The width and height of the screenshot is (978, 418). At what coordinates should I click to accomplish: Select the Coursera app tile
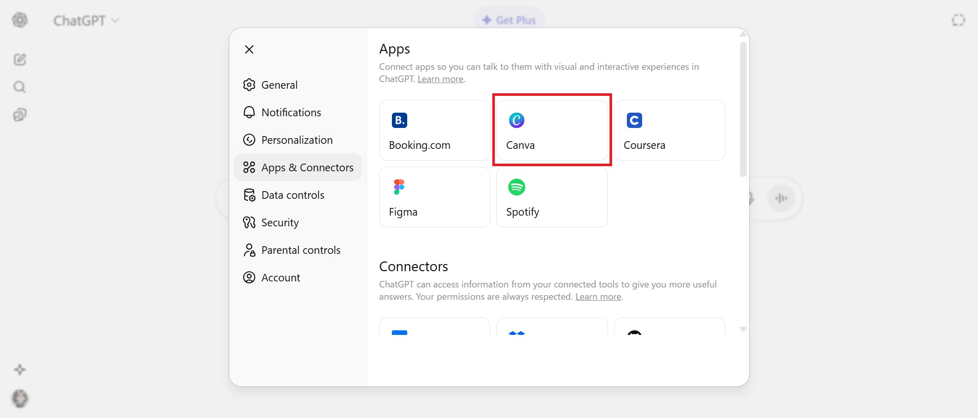pyautogui.click(x=669, y=130)
